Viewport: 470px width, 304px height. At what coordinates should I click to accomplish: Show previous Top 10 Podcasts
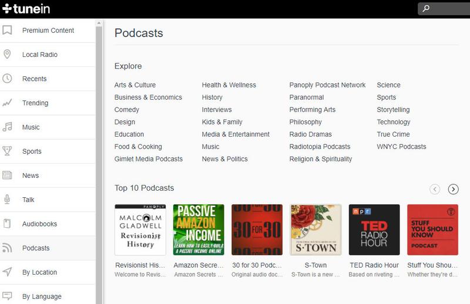pyautogui.click(x=435, y=189)
